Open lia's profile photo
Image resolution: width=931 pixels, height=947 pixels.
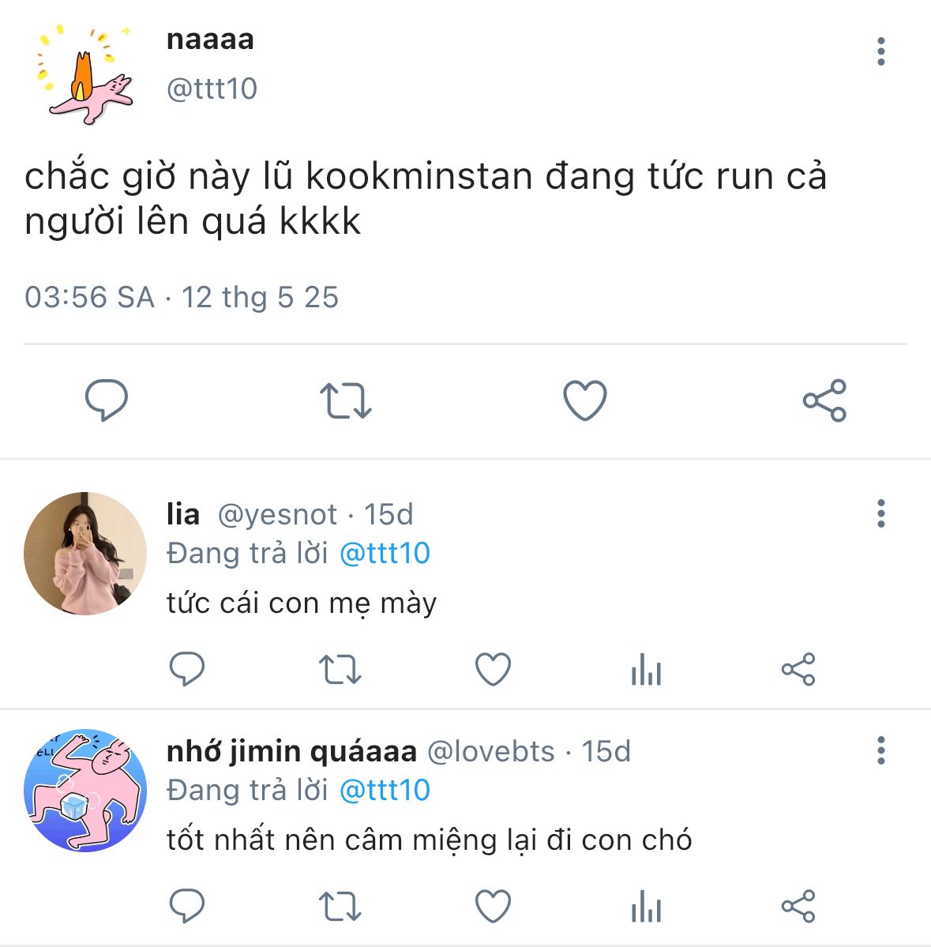click(x=85, y=553)
